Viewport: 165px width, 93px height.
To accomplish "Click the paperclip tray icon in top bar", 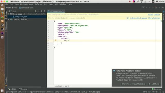I will point(138,1).
